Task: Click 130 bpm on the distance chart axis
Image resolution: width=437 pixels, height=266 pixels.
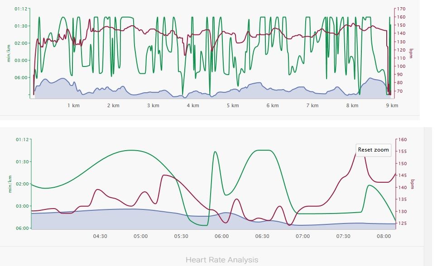Action: tap(401, 42)
